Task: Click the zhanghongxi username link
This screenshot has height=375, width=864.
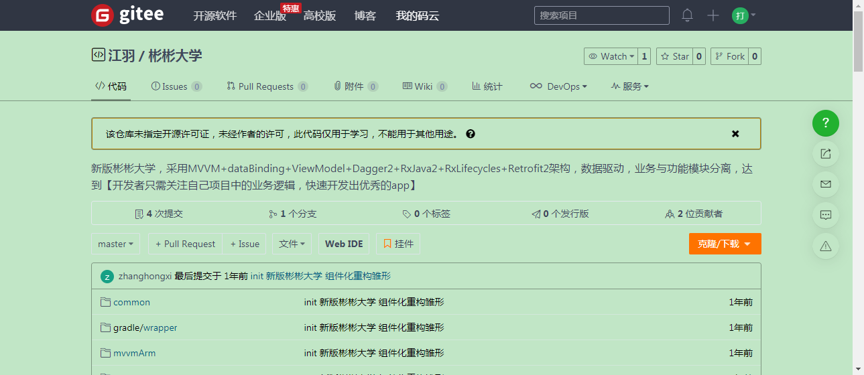Action: point(145,276)
